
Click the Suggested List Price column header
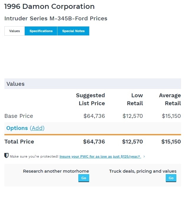coord(90,99)
